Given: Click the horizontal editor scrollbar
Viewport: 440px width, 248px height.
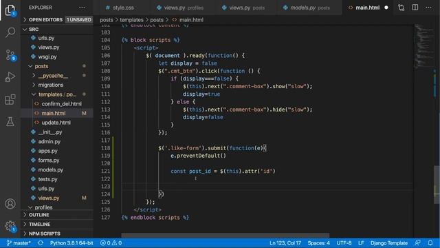Looking at the screenshot, I should tap(225, 235).
